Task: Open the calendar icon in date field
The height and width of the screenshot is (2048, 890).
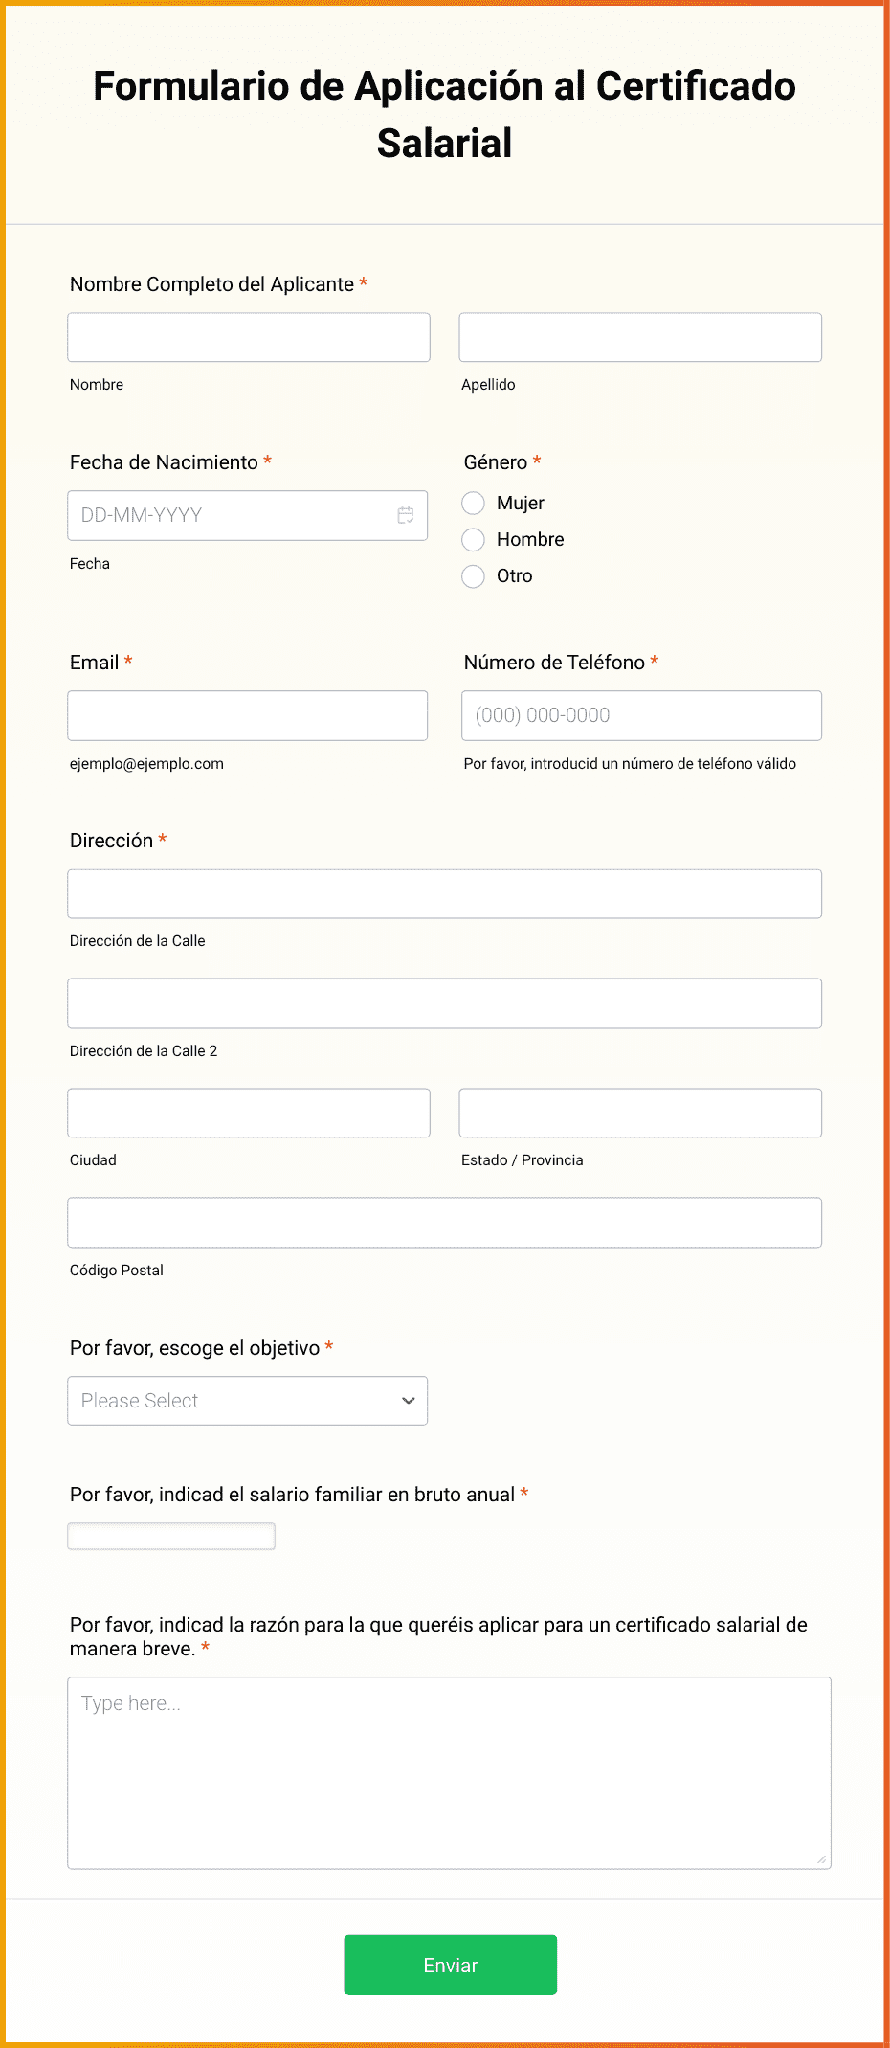Action: click(x=406, y=515)
